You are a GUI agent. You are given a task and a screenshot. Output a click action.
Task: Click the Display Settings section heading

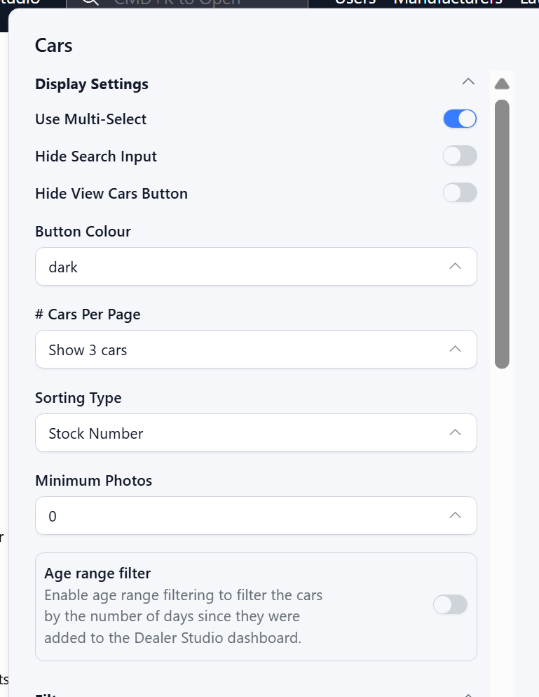coord(92,84)
